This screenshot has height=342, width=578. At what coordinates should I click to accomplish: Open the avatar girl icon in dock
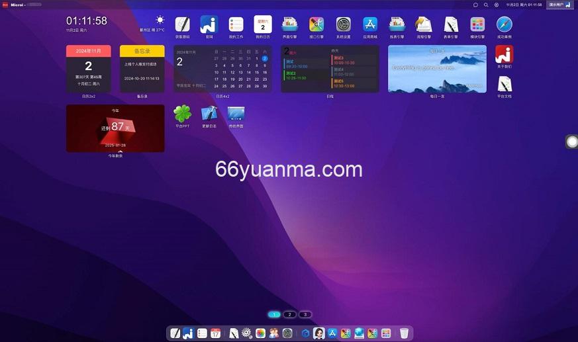[x=319, y=333]
